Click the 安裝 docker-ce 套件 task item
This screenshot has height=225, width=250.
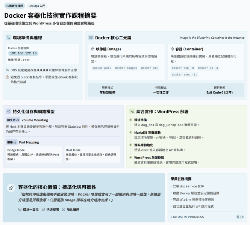(x=188, y=186)
